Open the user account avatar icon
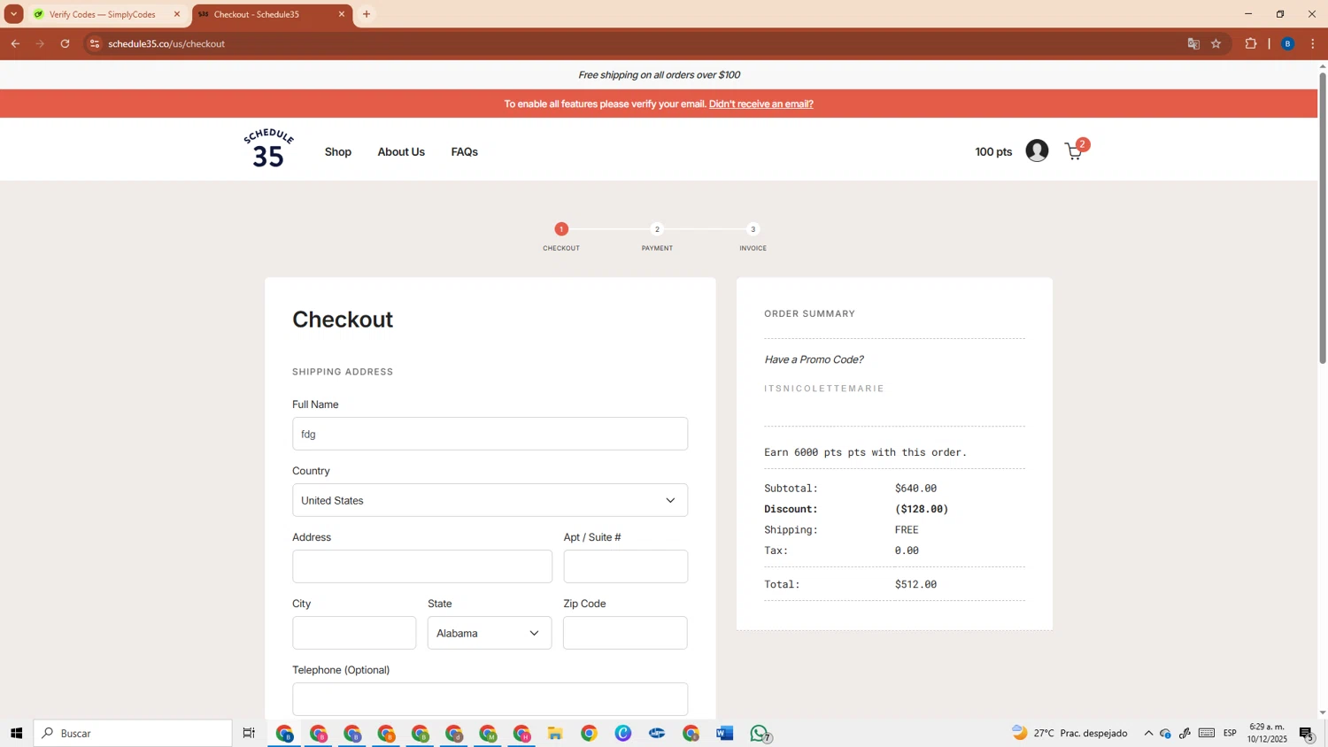This screenshot has width=1328, height=747. [1037, 150]
